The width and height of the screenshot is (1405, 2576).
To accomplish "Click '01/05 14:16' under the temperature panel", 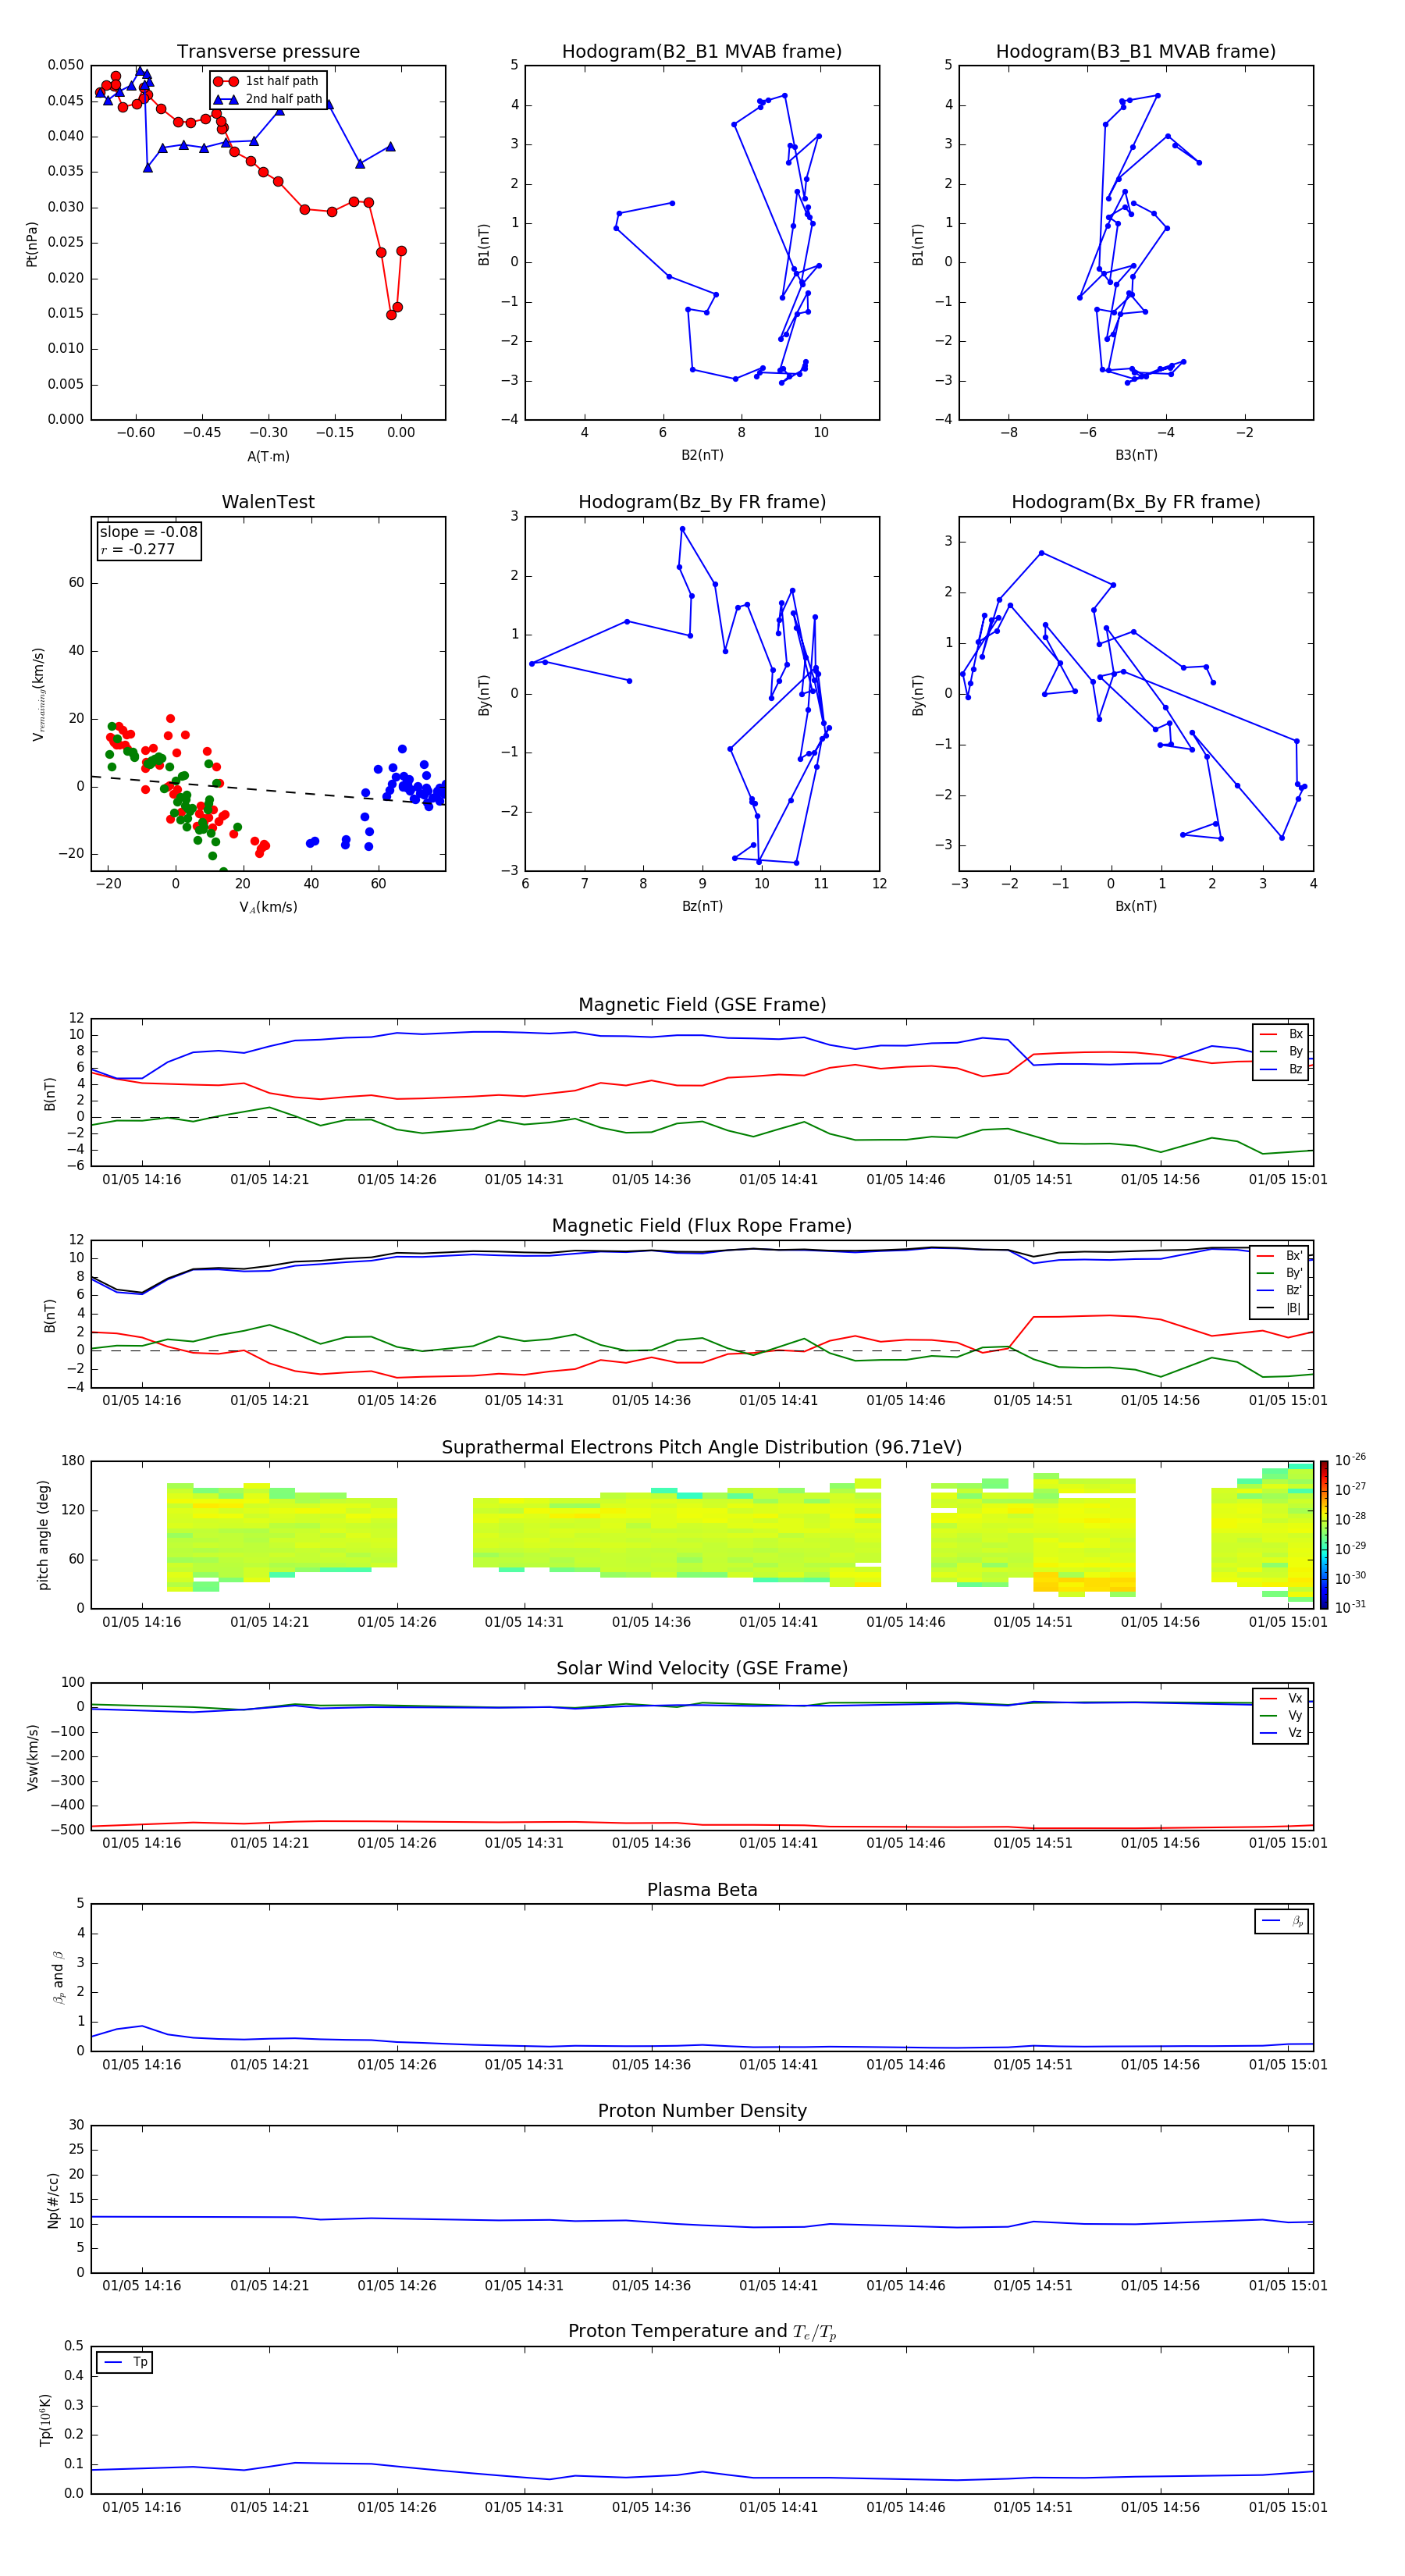I will pos(142,2507).
